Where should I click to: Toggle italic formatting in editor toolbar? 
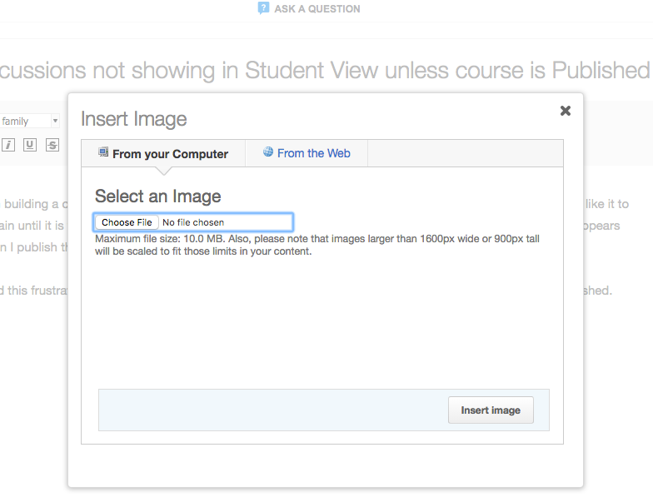click(x=8, y=145)
